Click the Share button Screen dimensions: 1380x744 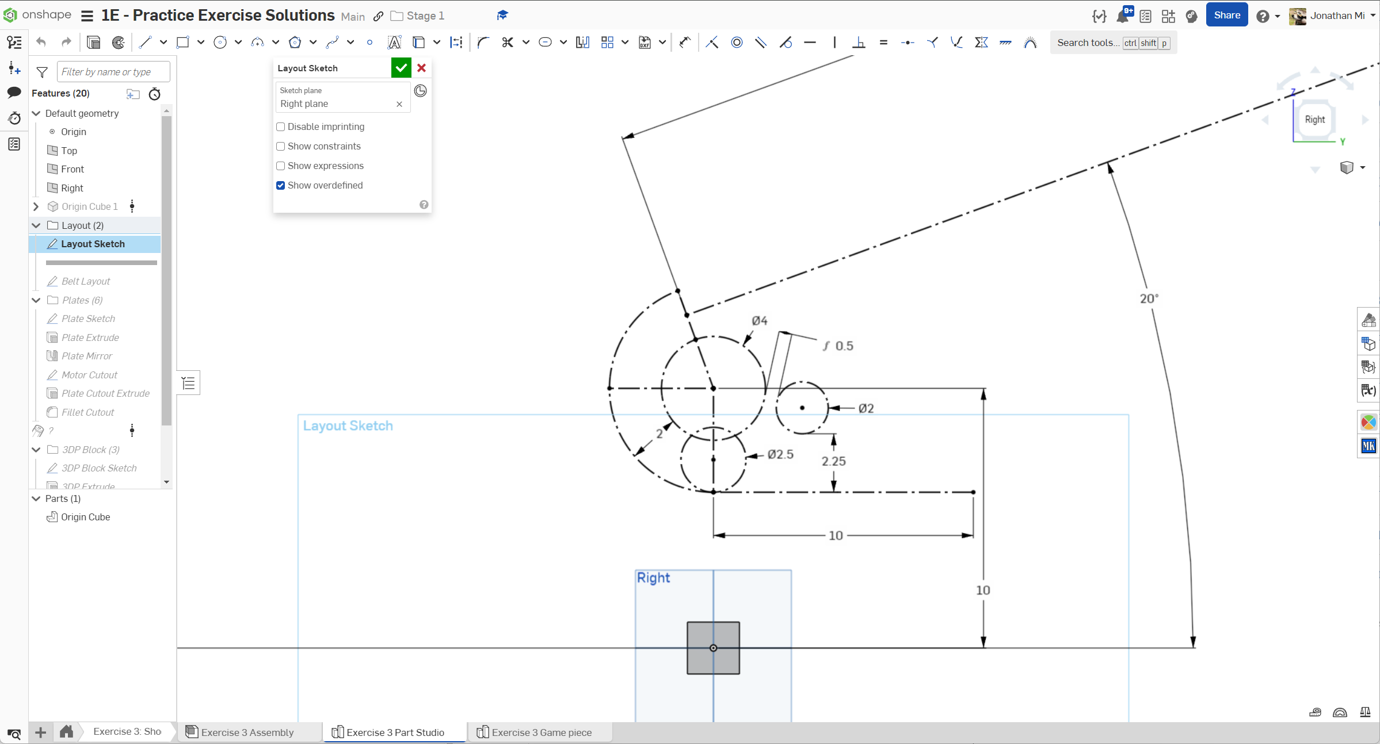(x=1226, y=16)
